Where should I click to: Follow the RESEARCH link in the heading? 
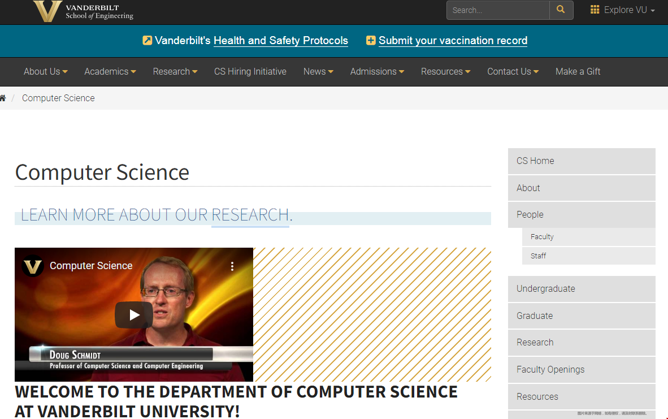[x=250, y=215]
